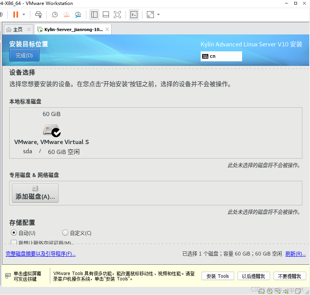Click the keyboard icon in hint bar
This screenshot has height=295, width=310.
coord(8,275)
